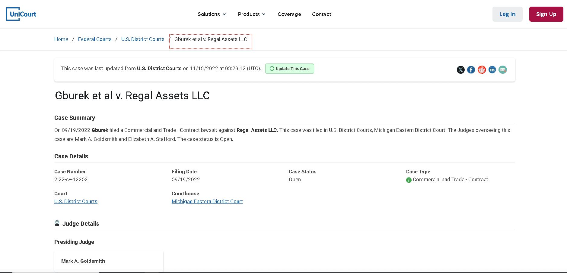Click the Case Details heading
567x273 pixels.
coord(71,156)
